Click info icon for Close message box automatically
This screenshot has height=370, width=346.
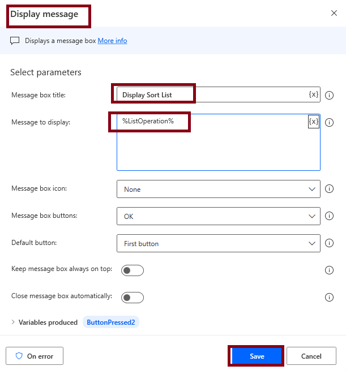[x=329, y=298]
